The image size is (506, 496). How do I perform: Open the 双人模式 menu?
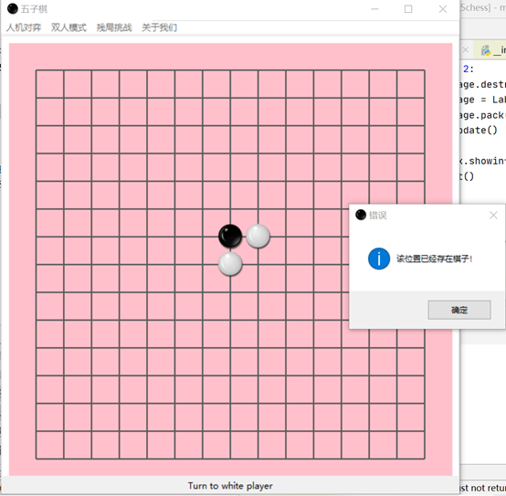click(x=69, y=27)
